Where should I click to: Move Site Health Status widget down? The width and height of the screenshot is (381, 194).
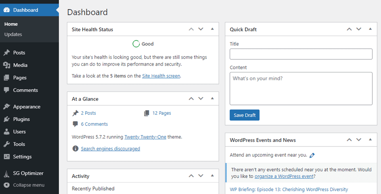pyautogui.click(x=201, y=29)
